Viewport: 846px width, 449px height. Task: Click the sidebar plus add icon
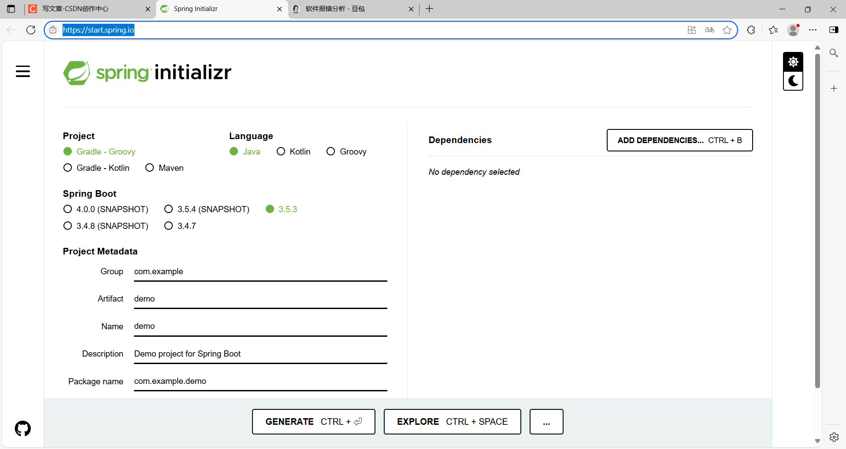[x=834, y=88]
